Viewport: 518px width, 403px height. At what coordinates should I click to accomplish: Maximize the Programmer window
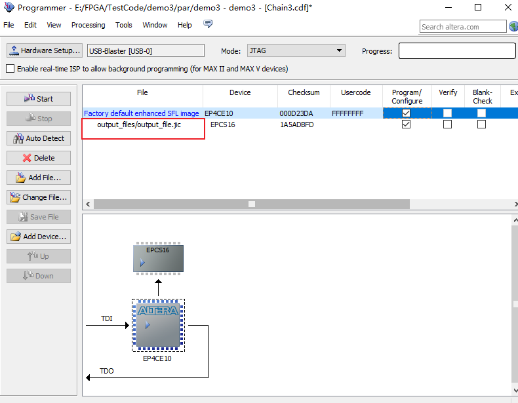(x=478, y=7)
